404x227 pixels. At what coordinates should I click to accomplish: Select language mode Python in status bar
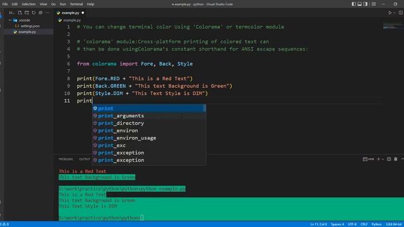point(376,224)
